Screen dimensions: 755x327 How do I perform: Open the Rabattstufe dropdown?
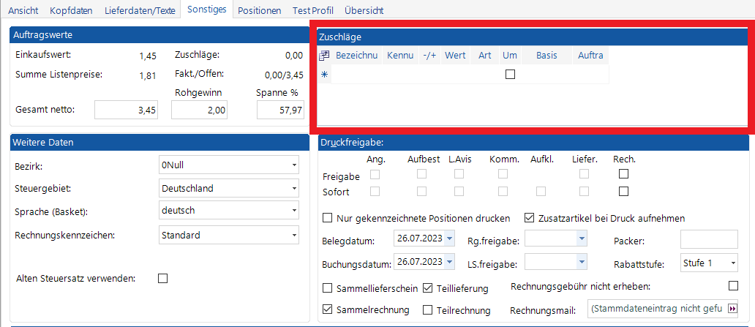(732, 263)
